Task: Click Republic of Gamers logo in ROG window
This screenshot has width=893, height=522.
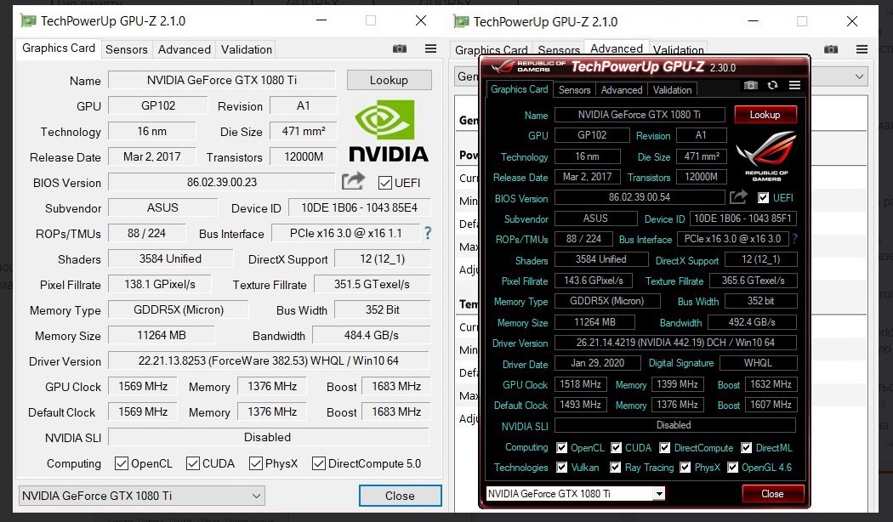Action: [x=766, y=156]
